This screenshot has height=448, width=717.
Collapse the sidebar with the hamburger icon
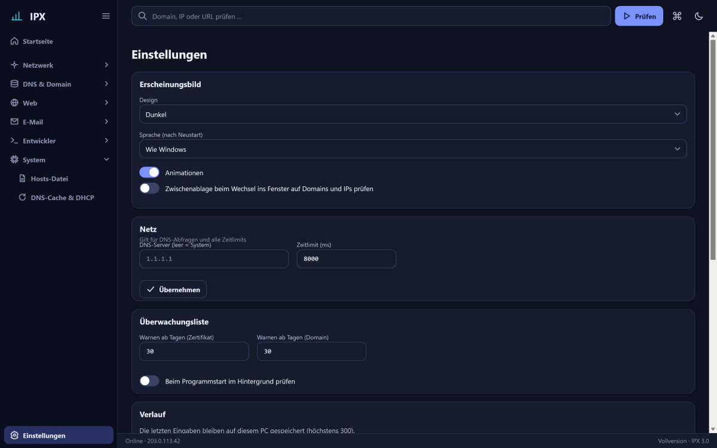tap(106, 16)
